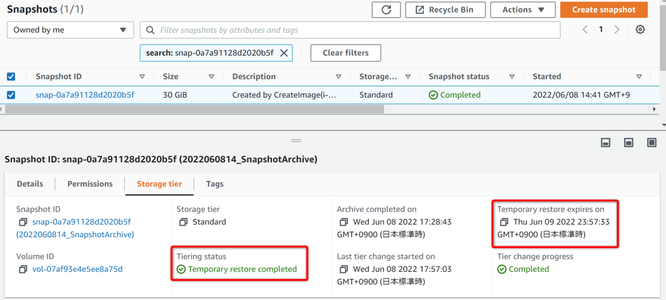The height and width of the screenshot is (300, 666).
Task: Copy the Temporary restore expires date
Action: (504, 222)
